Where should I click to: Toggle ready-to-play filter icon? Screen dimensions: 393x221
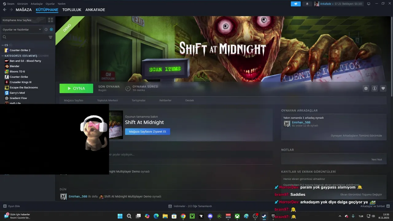(x=51, y=29)
